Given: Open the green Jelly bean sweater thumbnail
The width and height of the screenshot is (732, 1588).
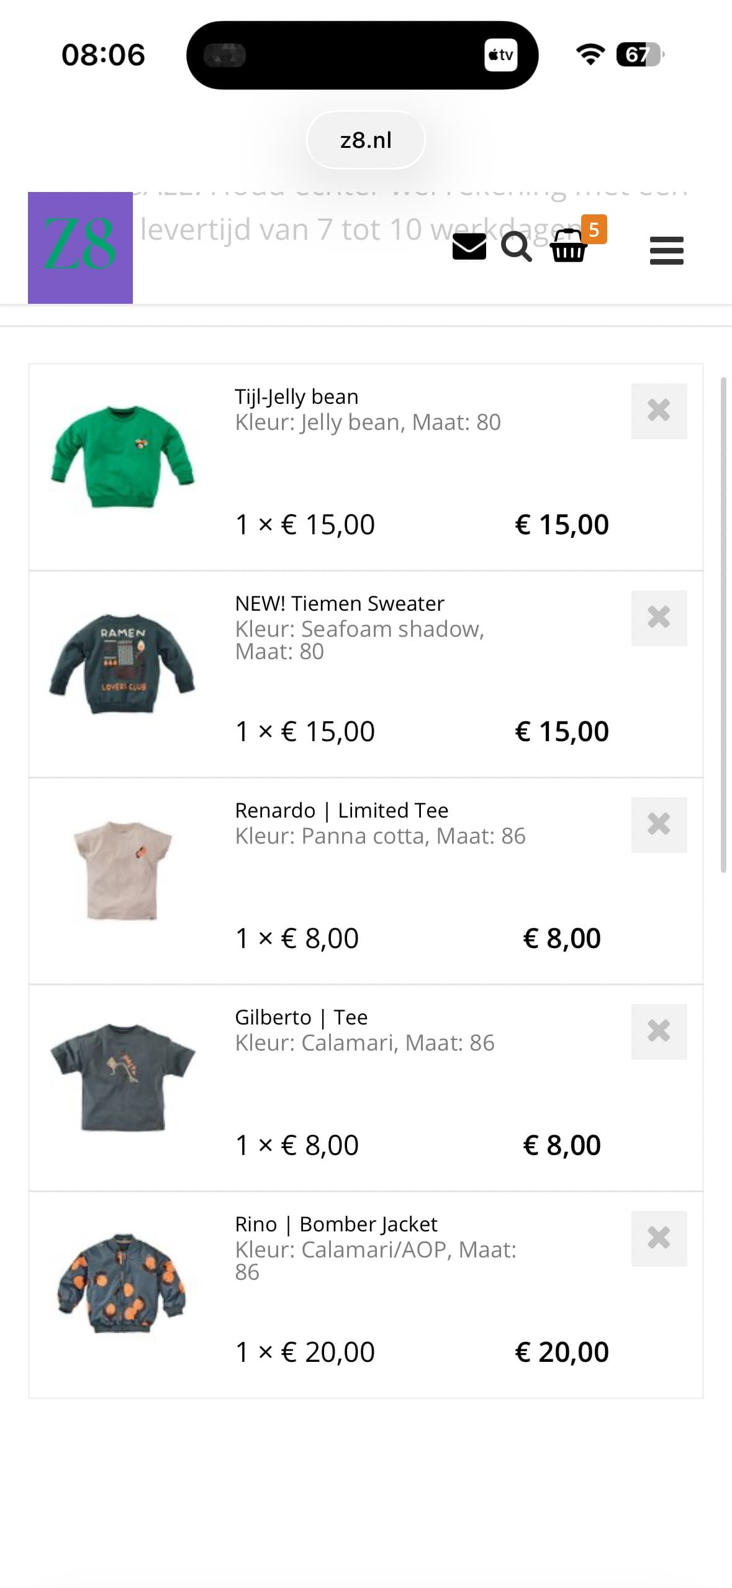Looking at the screenshot, I should [122, 457].
